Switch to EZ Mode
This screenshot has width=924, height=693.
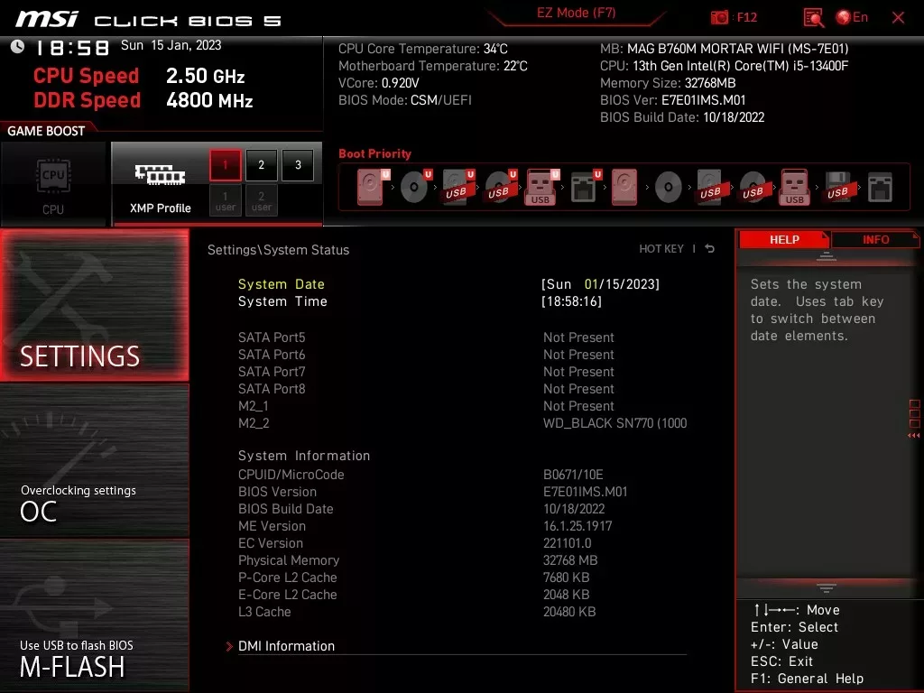[575, 13]
